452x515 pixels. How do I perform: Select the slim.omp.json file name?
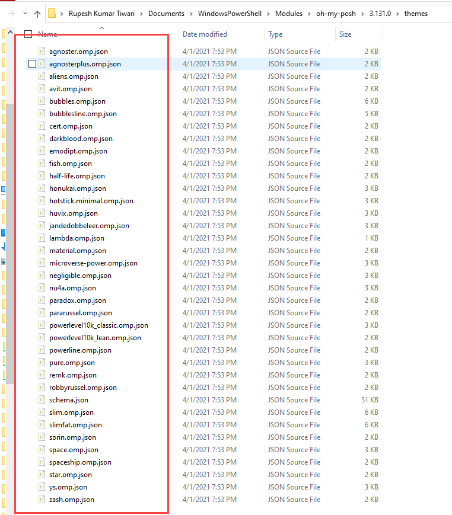pyautogui.click(x=71, y=412)
